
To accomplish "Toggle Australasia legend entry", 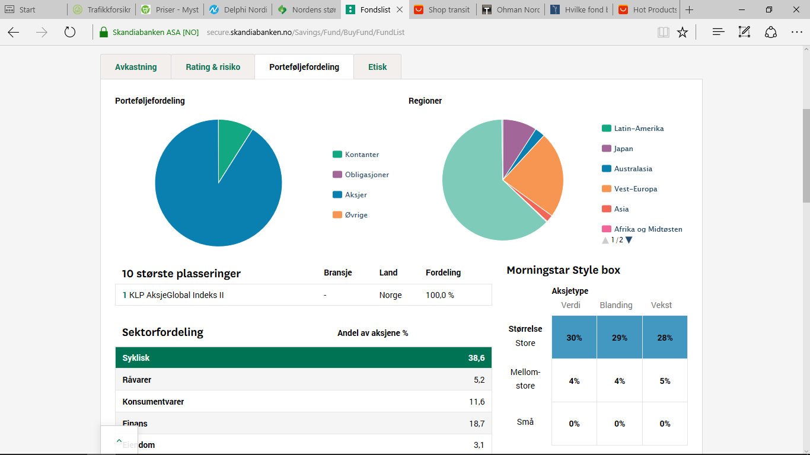I will [627, 169].
